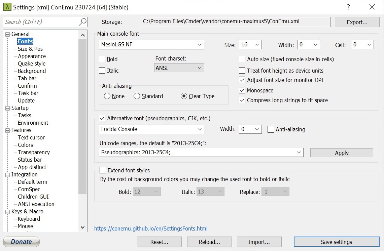Image resolution: width=384 pixels, height=251 pixels.
Task: Enable Auto size fixed console size
Action: 242,59
